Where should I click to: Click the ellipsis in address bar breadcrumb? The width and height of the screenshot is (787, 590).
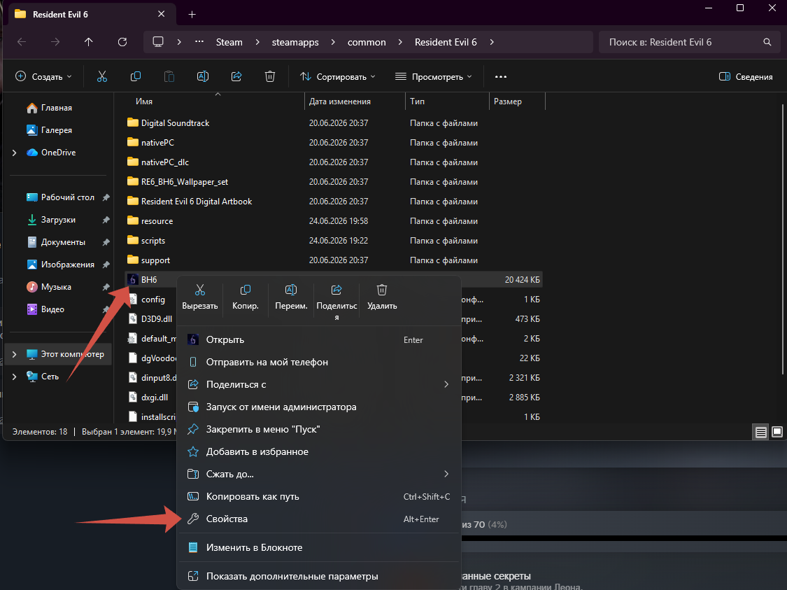tap(199, 42)
